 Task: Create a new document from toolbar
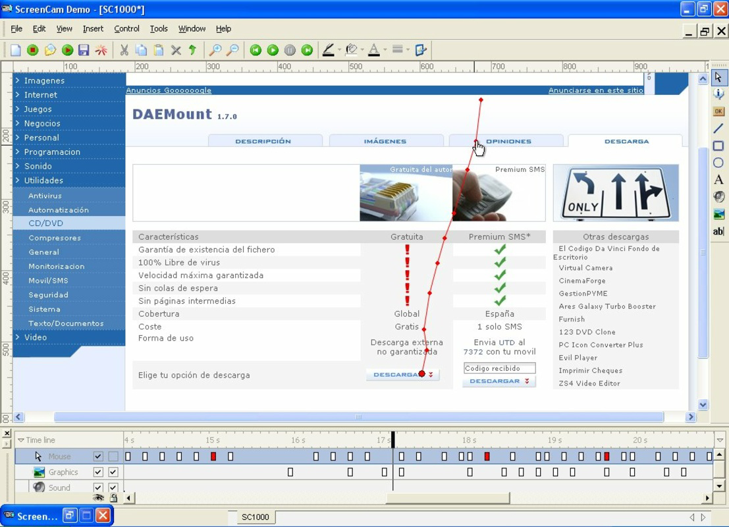coord(15,50)
